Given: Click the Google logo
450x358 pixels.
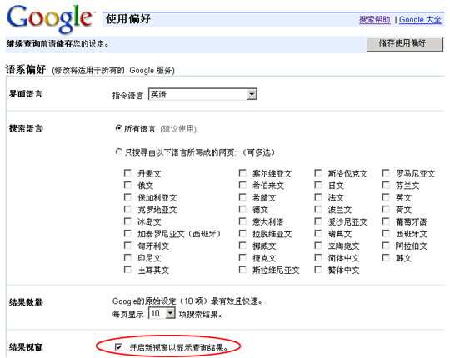Looking at the screenshot, I should point(50,18).
